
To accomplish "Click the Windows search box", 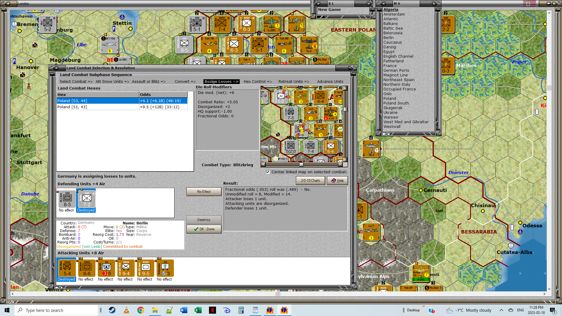I will pos(56,310).
